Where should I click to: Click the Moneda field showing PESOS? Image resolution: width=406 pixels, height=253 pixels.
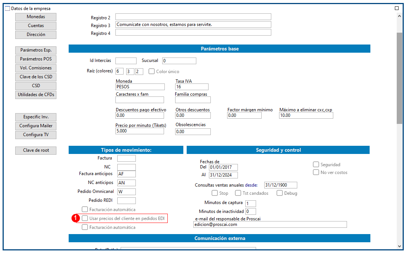140,87
